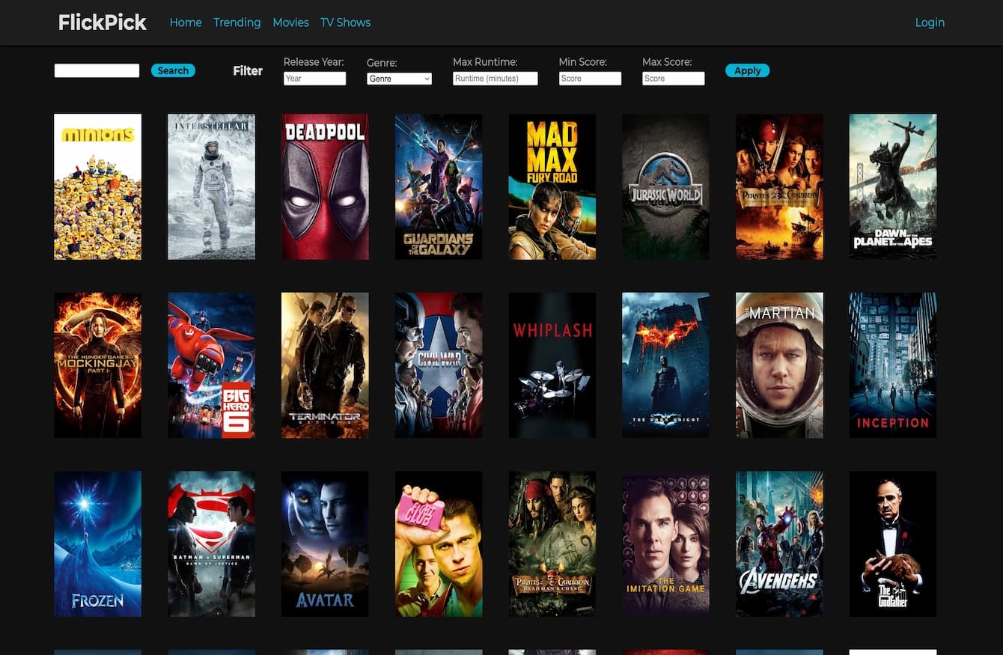Click the Min Score field

(590, 79)
